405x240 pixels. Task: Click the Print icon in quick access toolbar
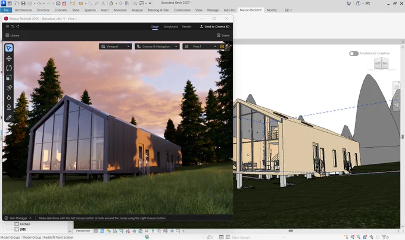58,4
